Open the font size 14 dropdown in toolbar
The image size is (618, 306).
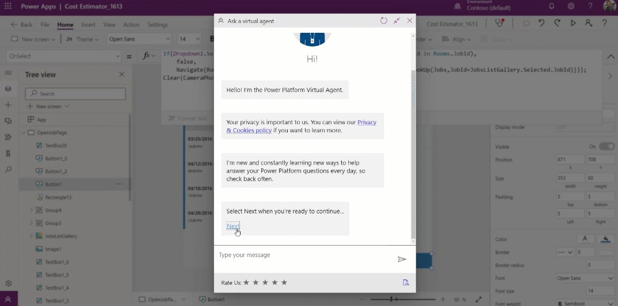[x=189, y=39]
